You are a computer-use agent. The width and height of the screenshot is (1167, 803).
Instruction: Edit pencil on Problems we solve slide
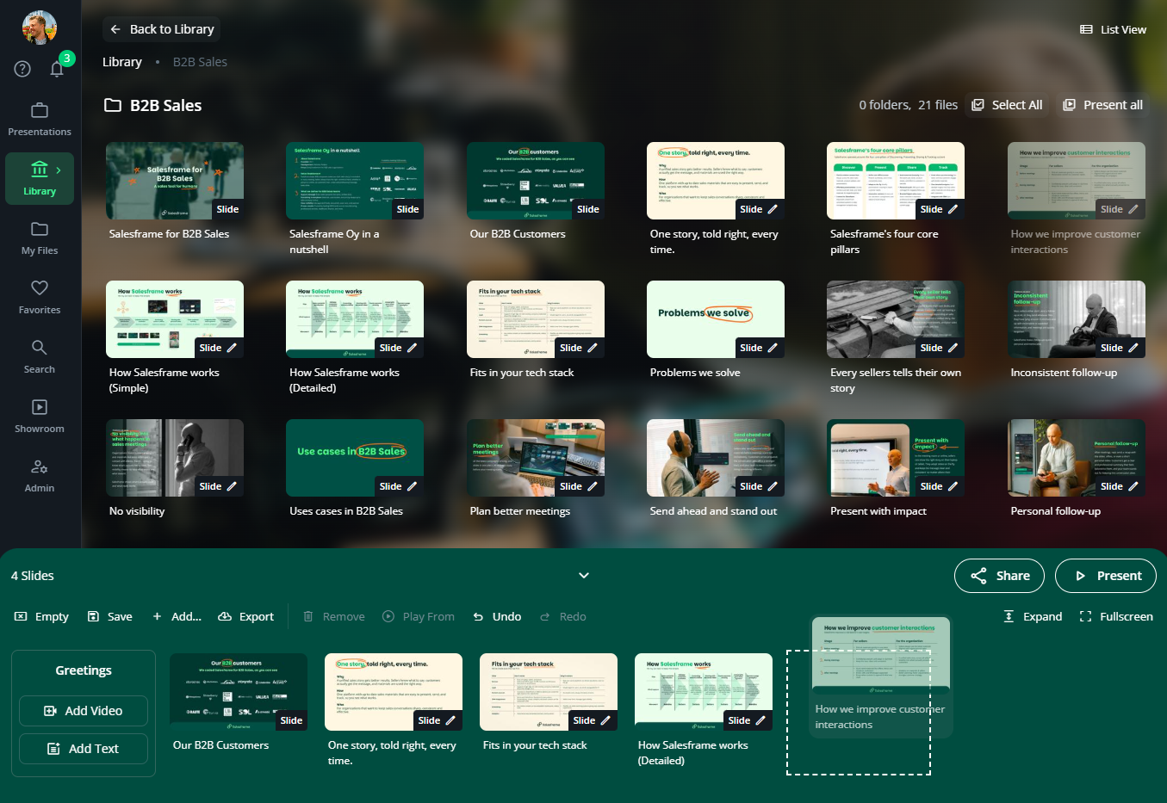coord(773,348)
